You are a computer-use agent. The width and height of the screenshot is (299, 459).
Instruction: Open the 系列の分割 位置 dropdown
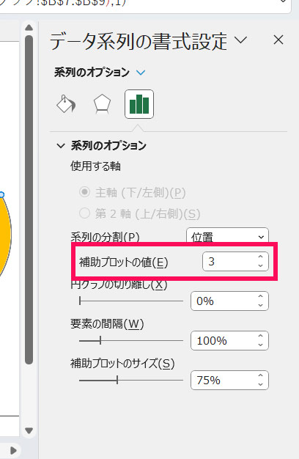[x=227, y=237]
